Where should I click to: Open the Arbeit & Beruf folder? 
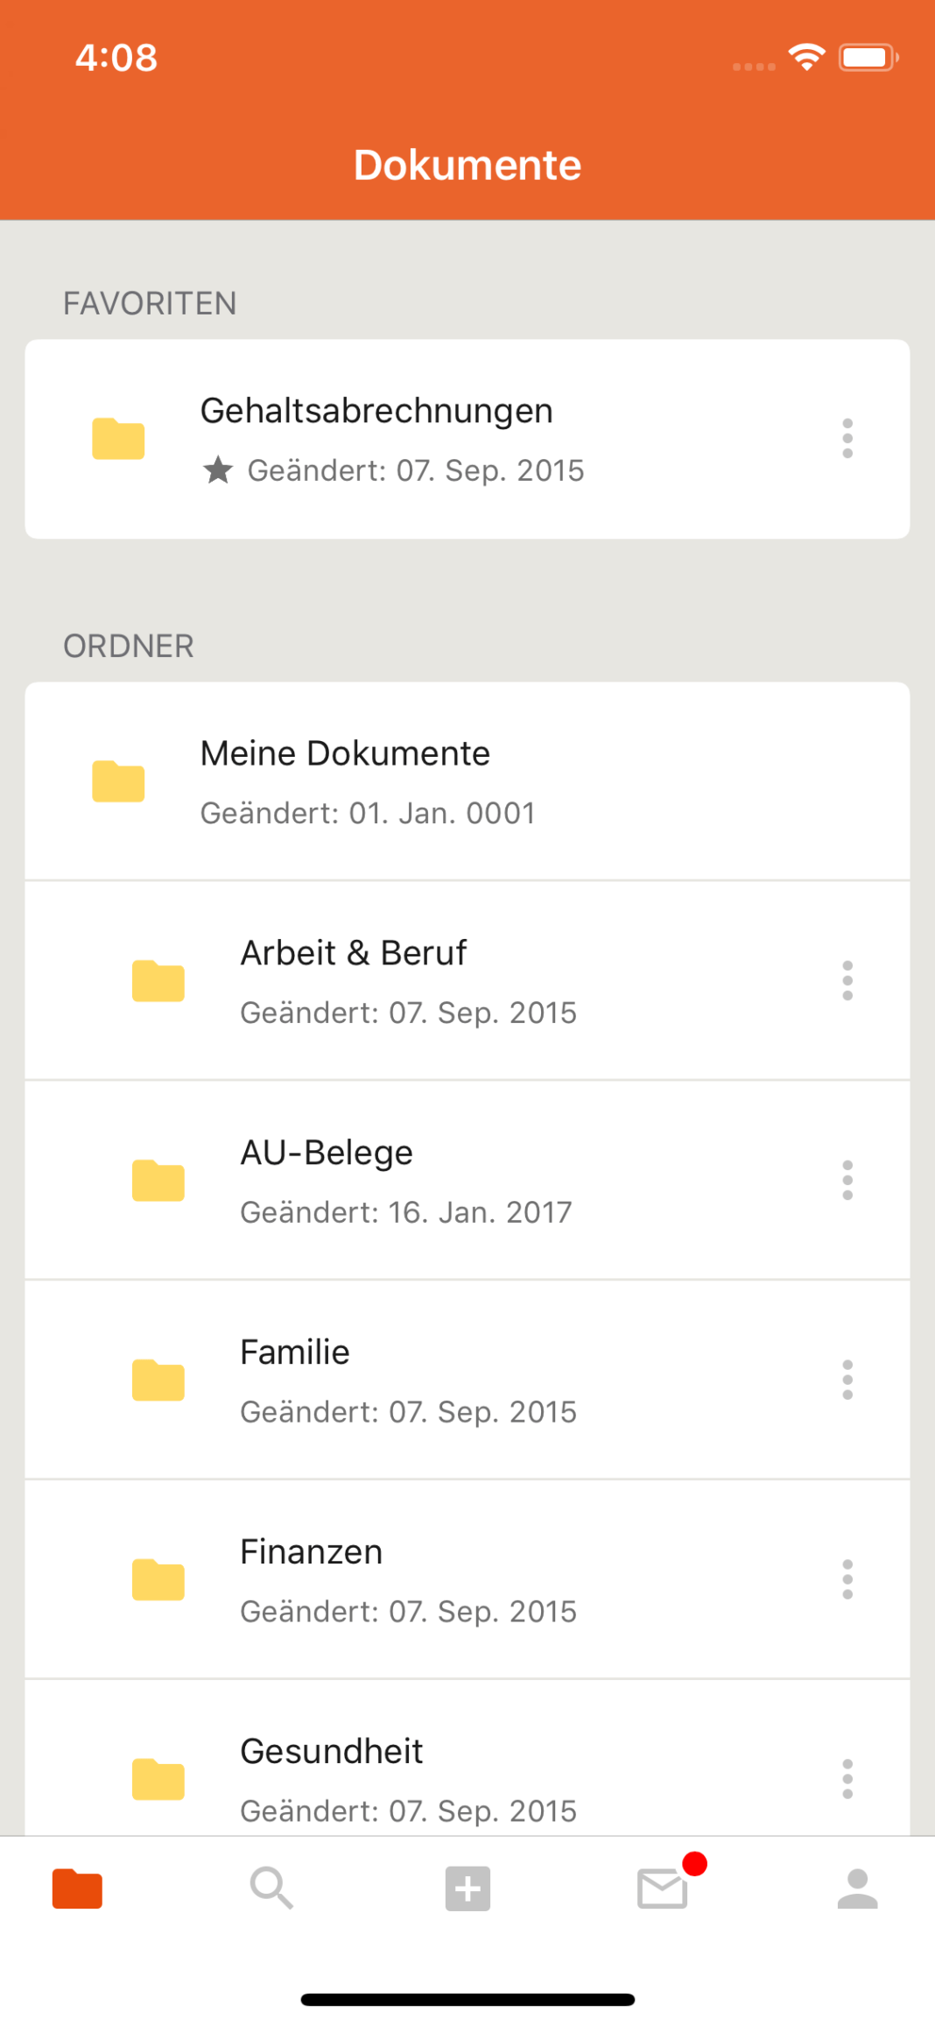(354, 954)
